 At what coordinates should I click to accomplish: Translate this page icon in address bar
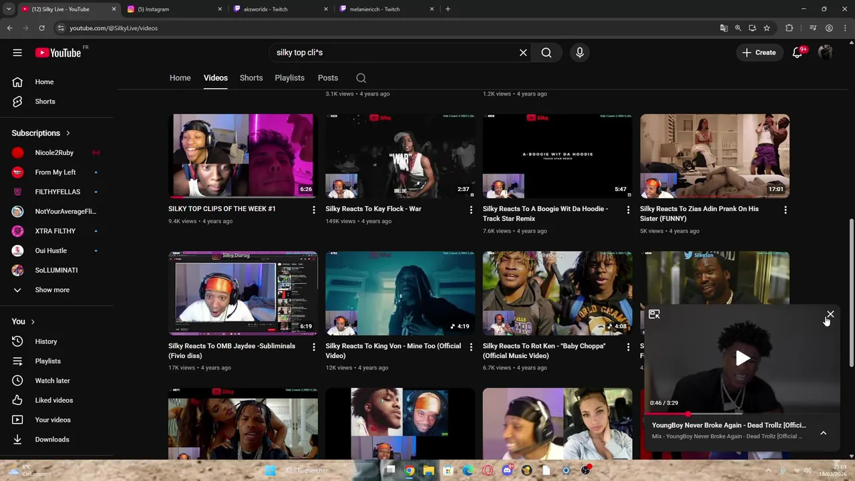723,28
